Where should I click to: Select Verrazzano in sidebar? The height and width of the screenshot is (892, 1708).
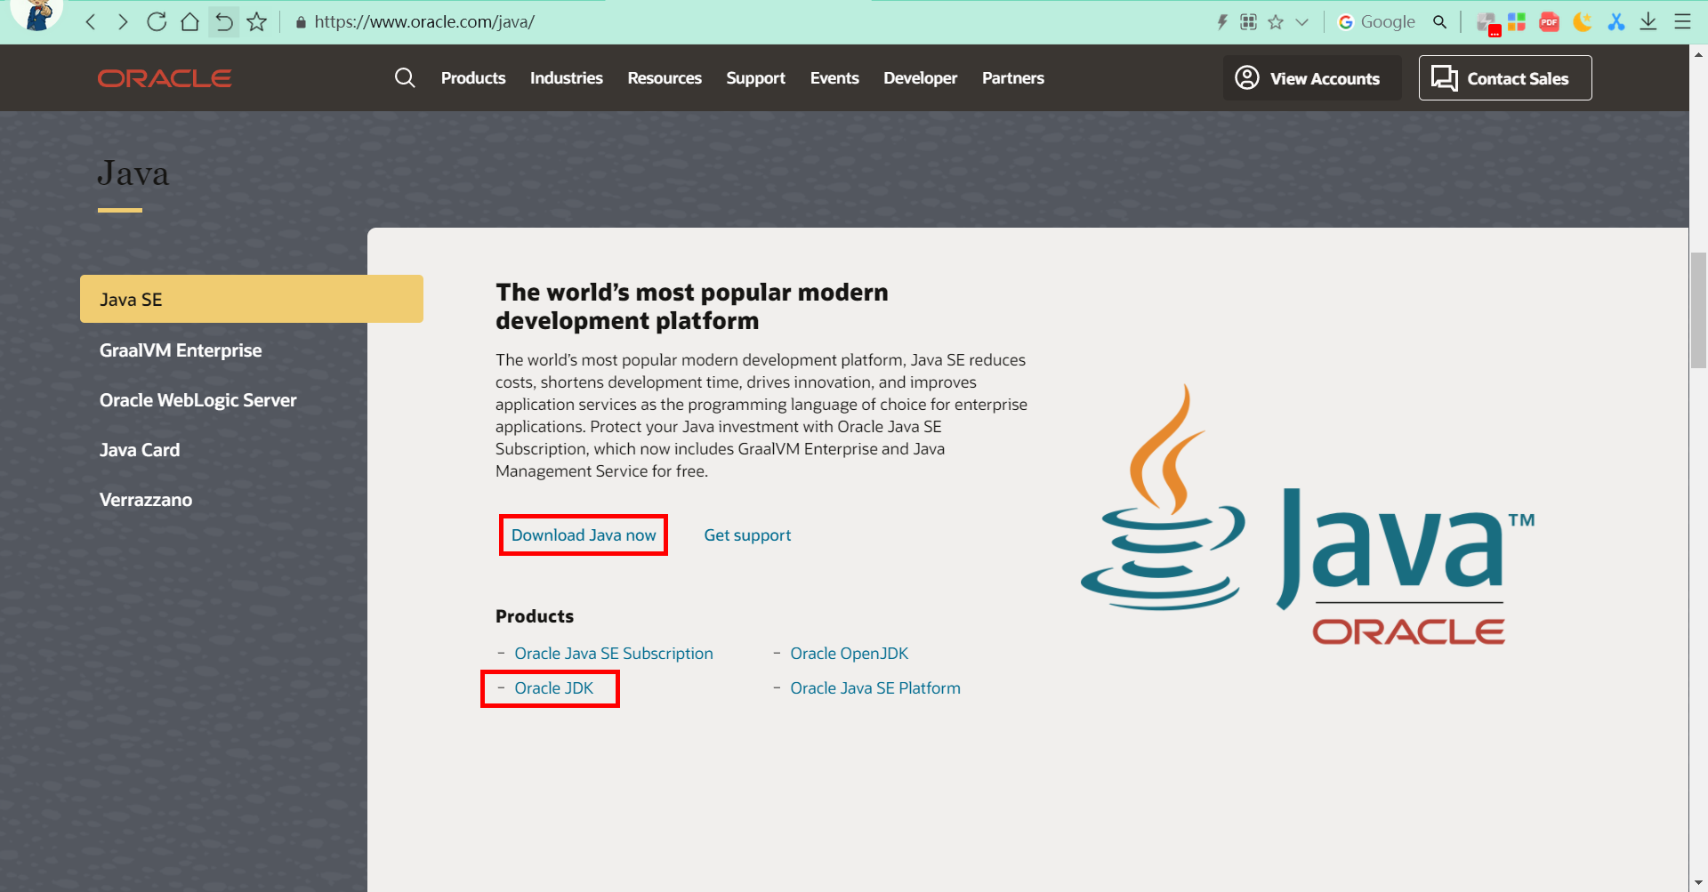tap(146, 500)
